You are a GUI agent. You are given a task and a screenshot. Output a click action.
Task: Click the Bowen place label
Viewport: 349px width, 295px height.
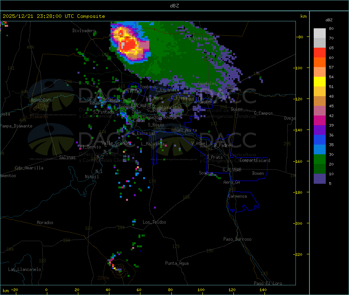pos(258,173)
